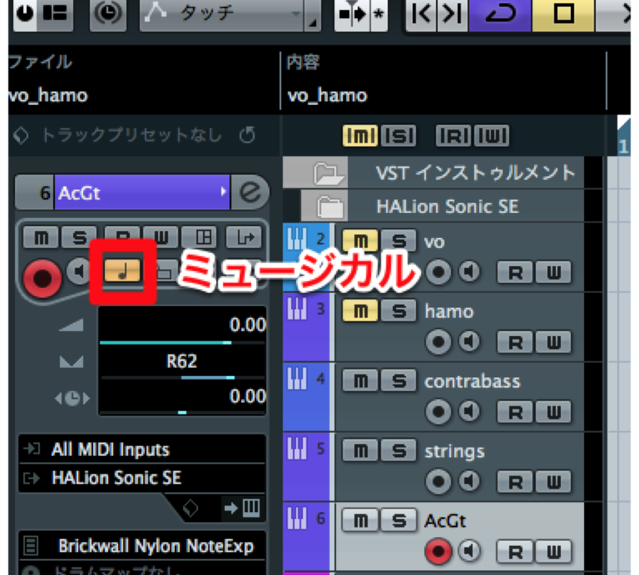Open the タッチ automation mode dropdown
Screen dimensions: 639x575
click(x=229, y=14)
